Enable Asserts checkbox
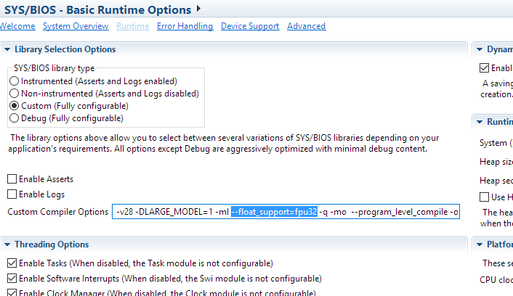 (12, 179)
